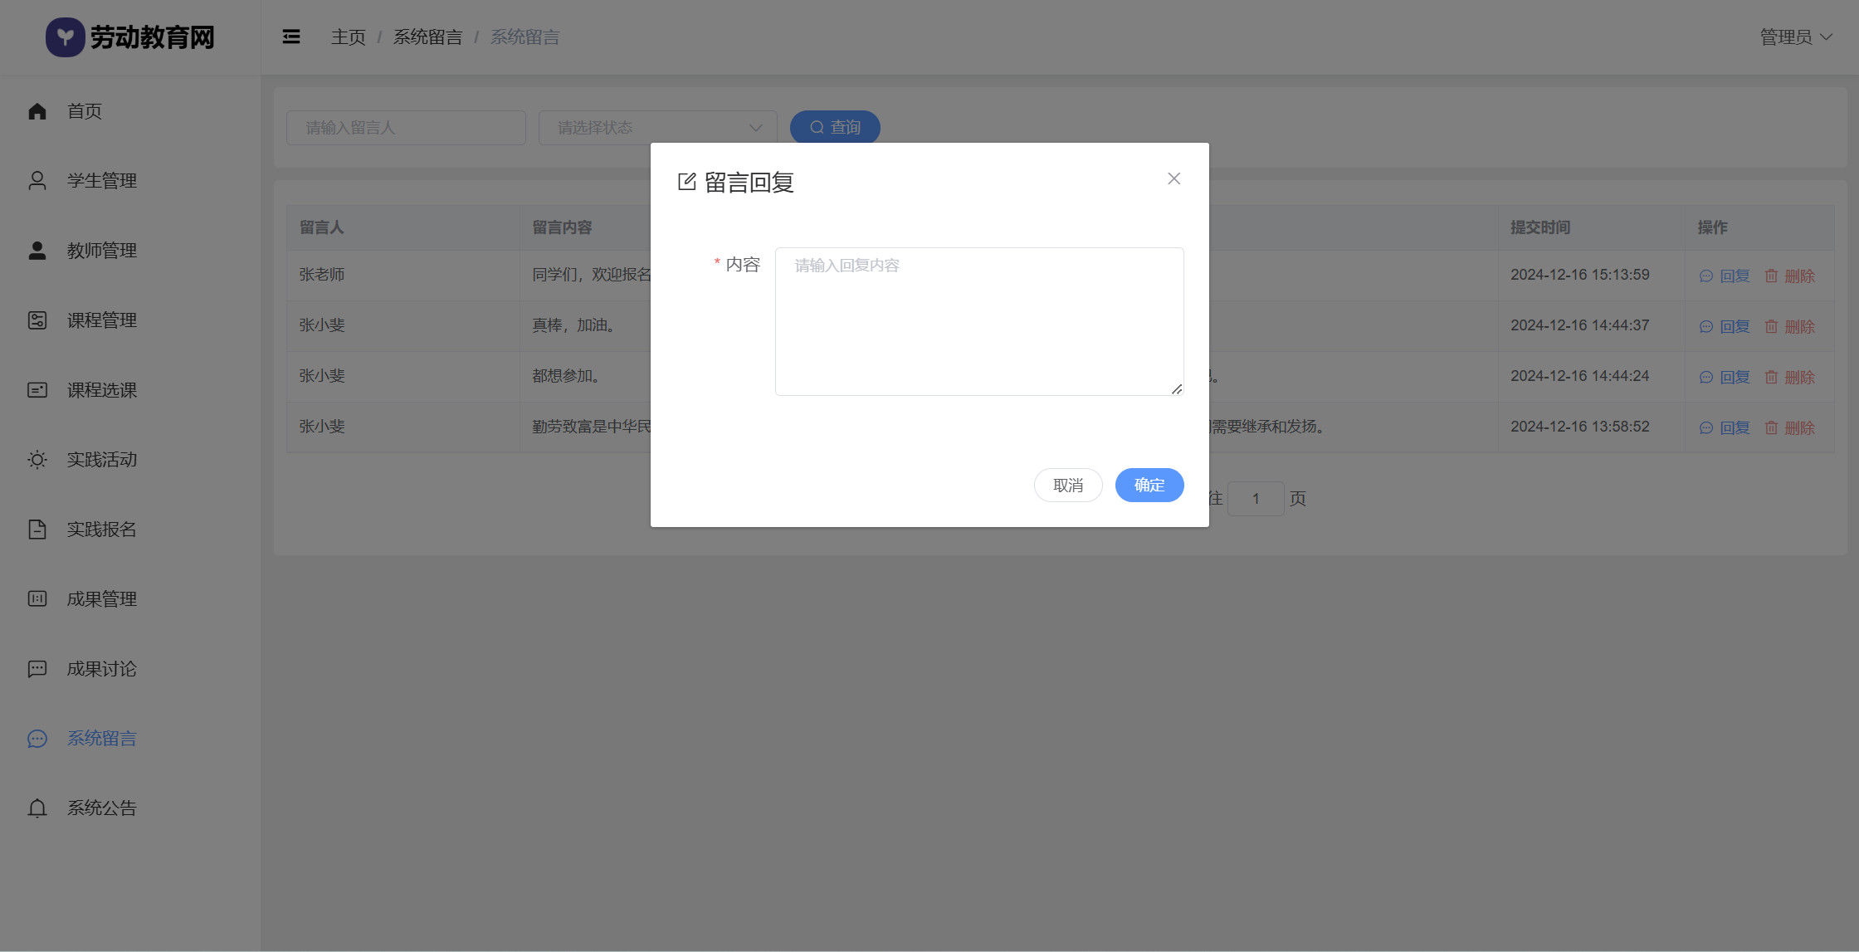Open the 管理员 account dropdown

tap(1795, 37)
